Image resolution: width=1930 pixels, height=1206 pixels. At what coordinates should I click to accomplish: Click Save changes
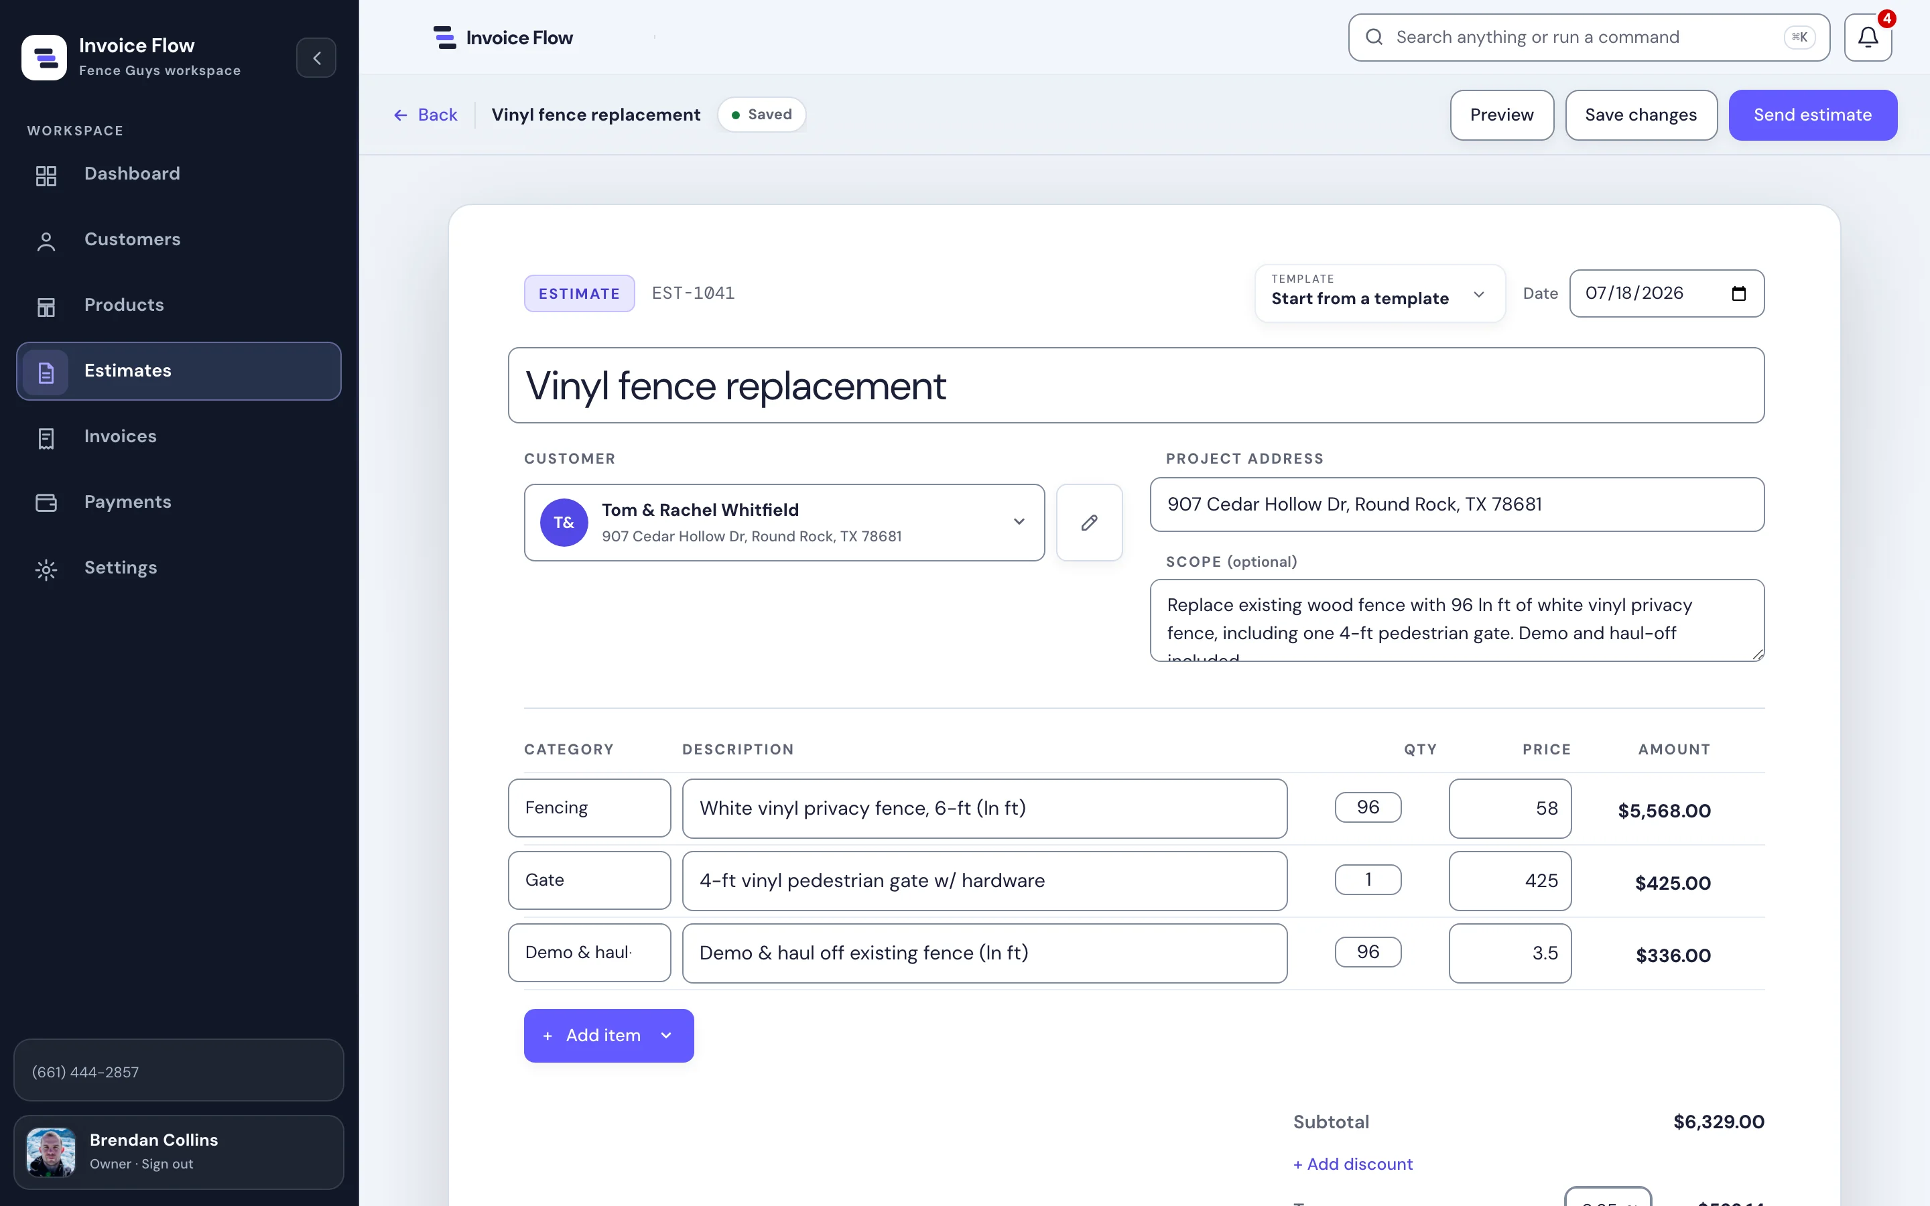[x=1640, y=115]
